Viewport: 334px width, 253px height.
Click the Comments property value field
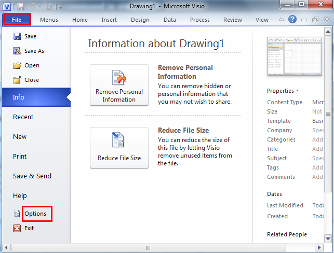[317, 177]
